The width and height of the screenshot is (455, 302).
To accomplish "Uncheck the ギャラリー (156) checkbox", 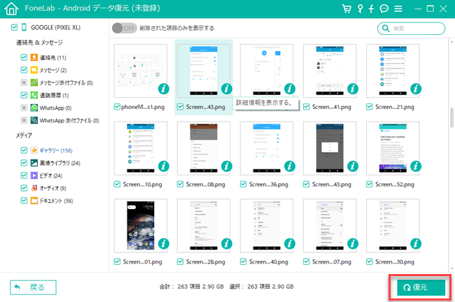I will 24,150.
